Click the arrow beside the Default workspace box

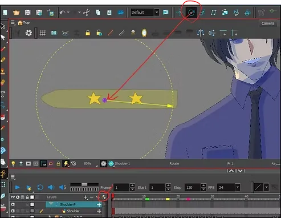(x=157, y=13)
